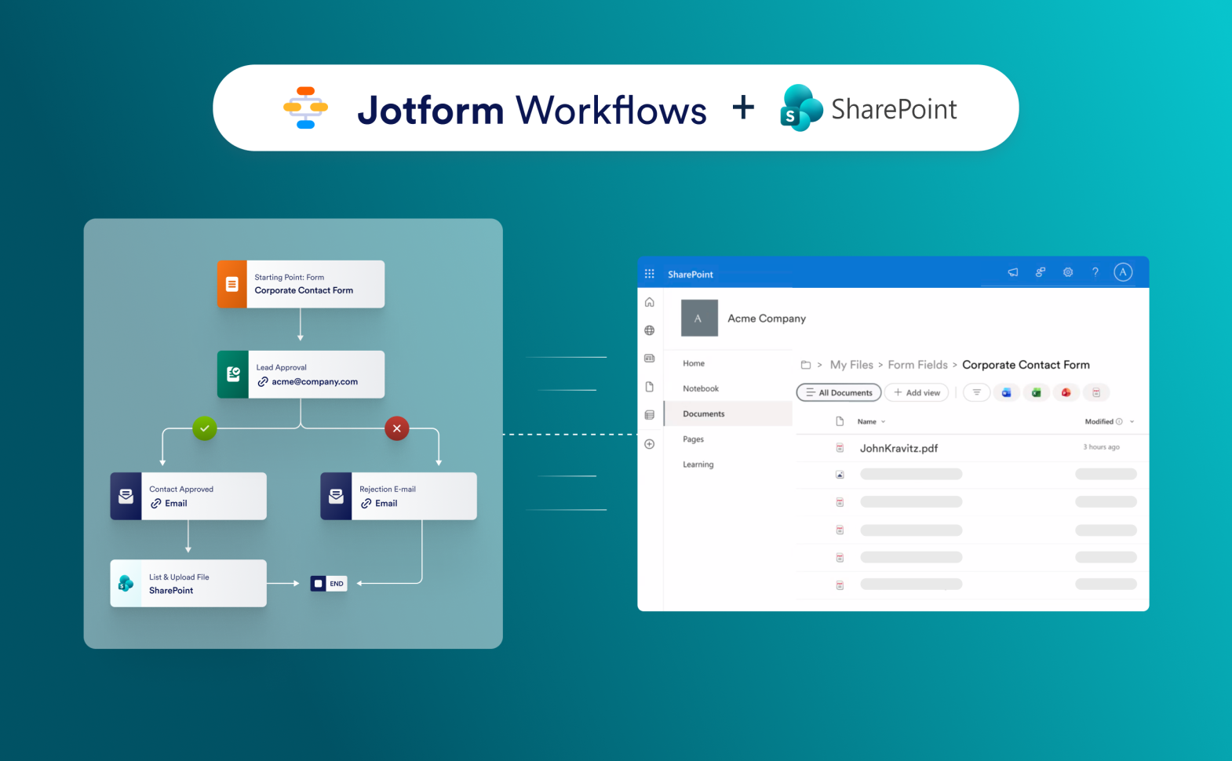Select the List & Upload File SharePoint node
The image size is (1232, 761).
pyautogui.click(x=188, y=583)
